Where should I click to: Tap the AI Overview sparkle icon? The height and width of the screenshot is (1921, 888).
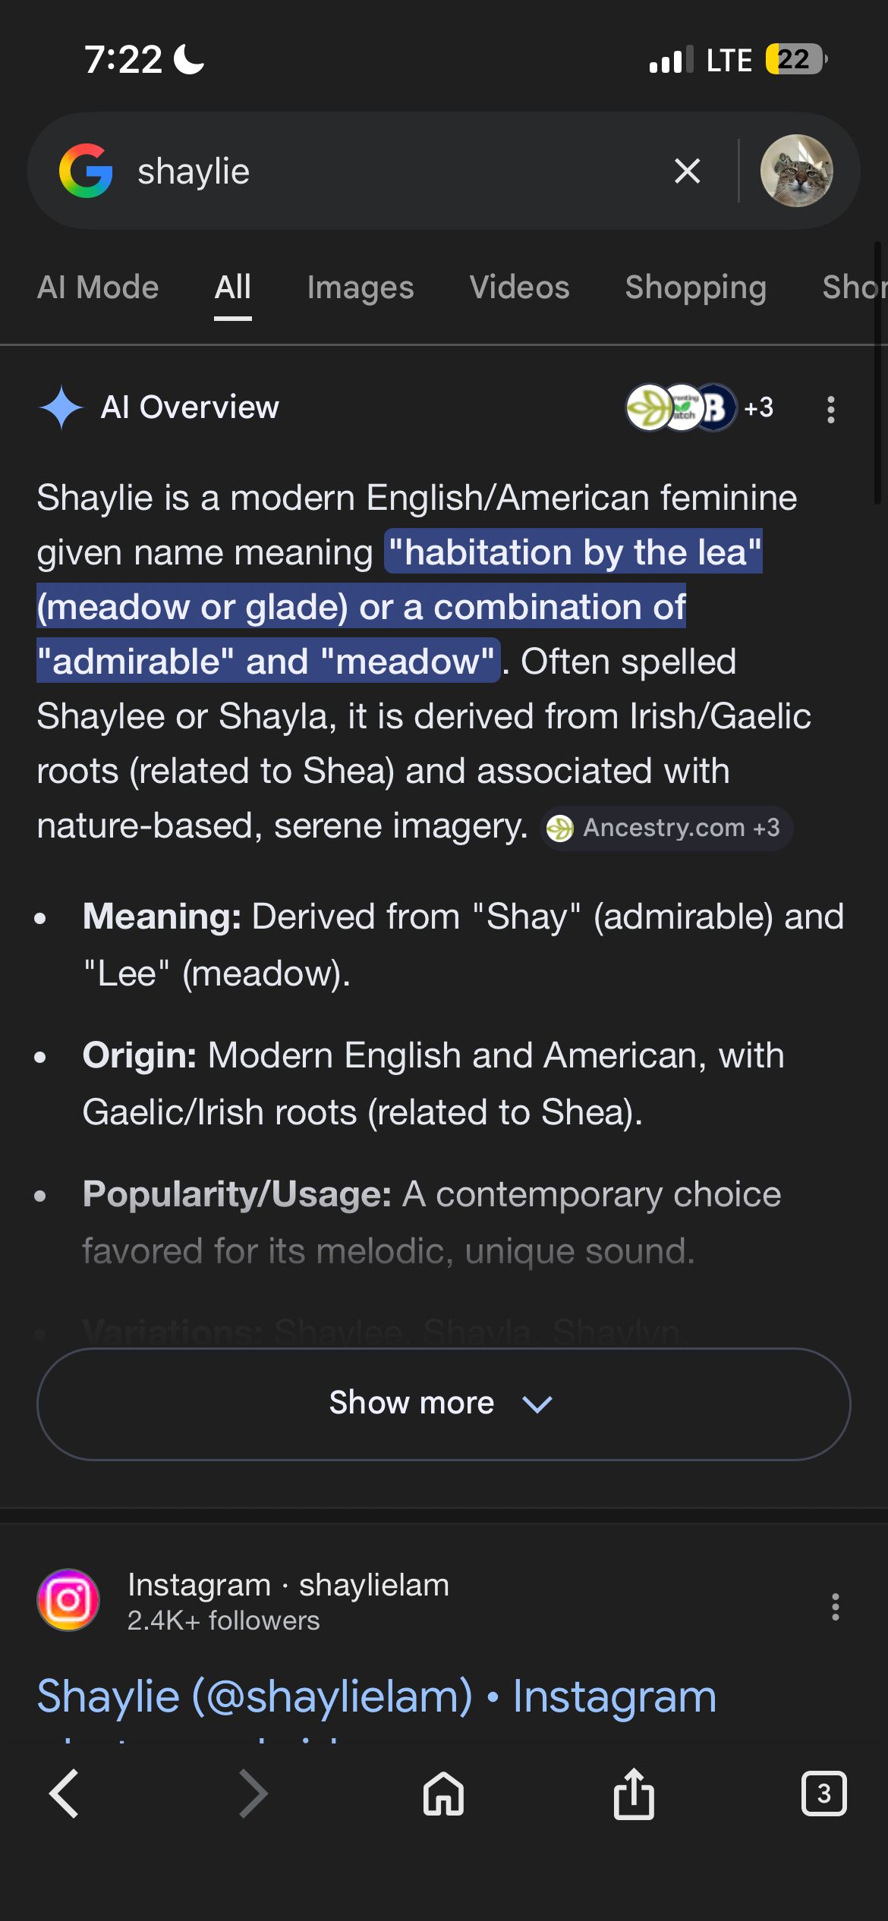click(x=61, y=407)
